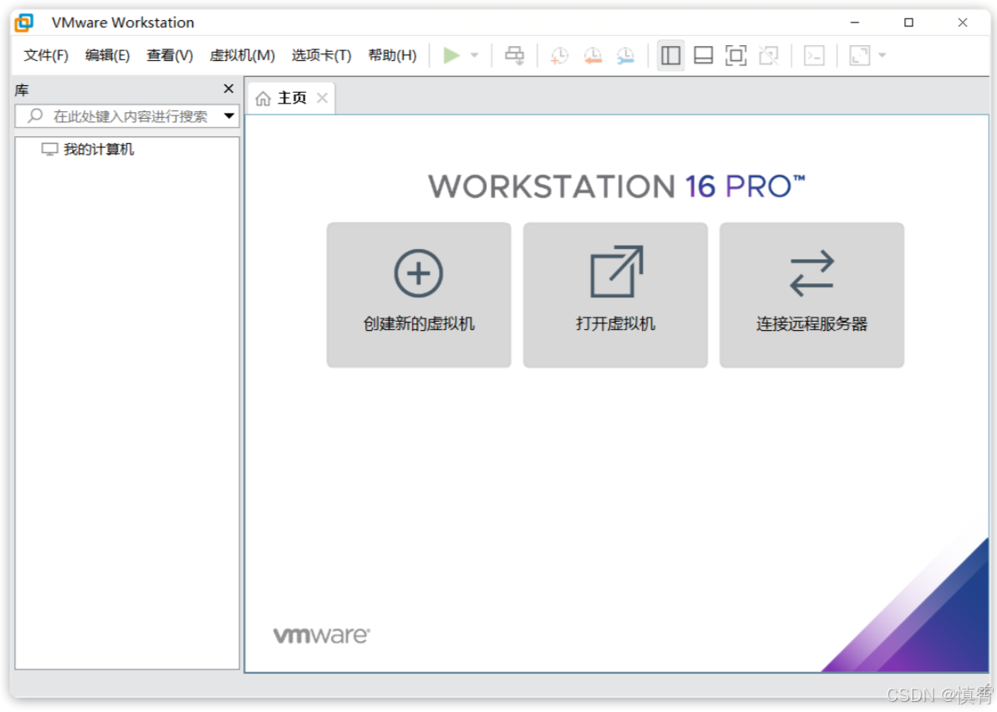Image resolution: width=997 pixels, height=712 pixels.
Task: Click the green power on play icon
Action: [451, 55]
